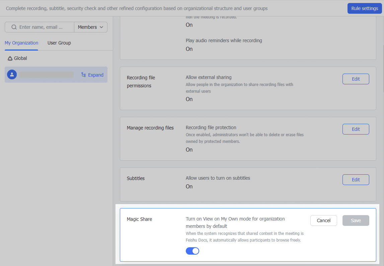Image resolution: width=384 pixels, height=266 pixels.
Task: Save the Magic Share setting
Action: (356, 220)
